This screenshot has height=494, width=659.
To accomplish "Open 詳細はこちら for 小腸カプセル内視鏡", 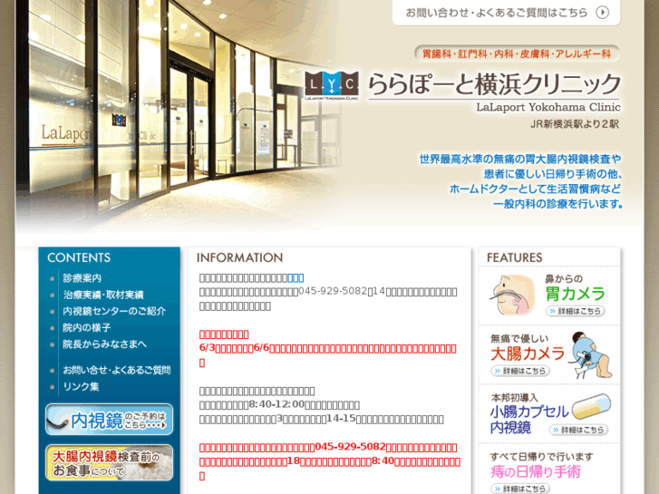I will pyautogui.click(x=578, y=430).
